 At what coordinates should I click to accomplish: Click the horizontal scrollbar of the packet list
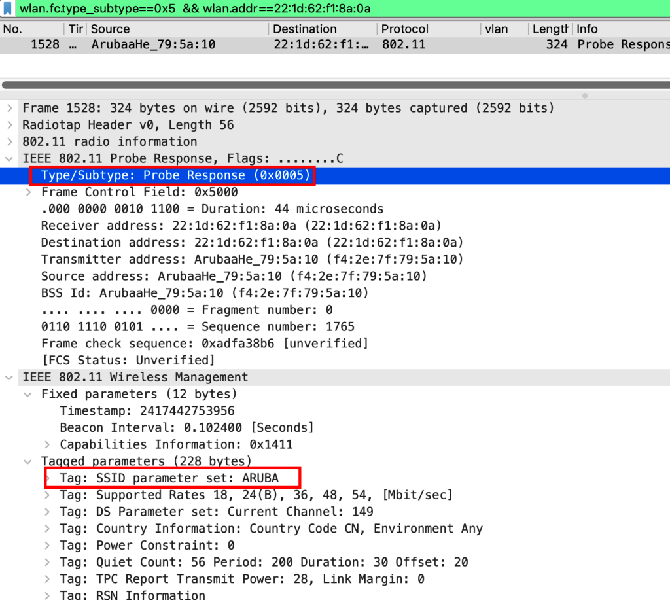tap(335, 84)
